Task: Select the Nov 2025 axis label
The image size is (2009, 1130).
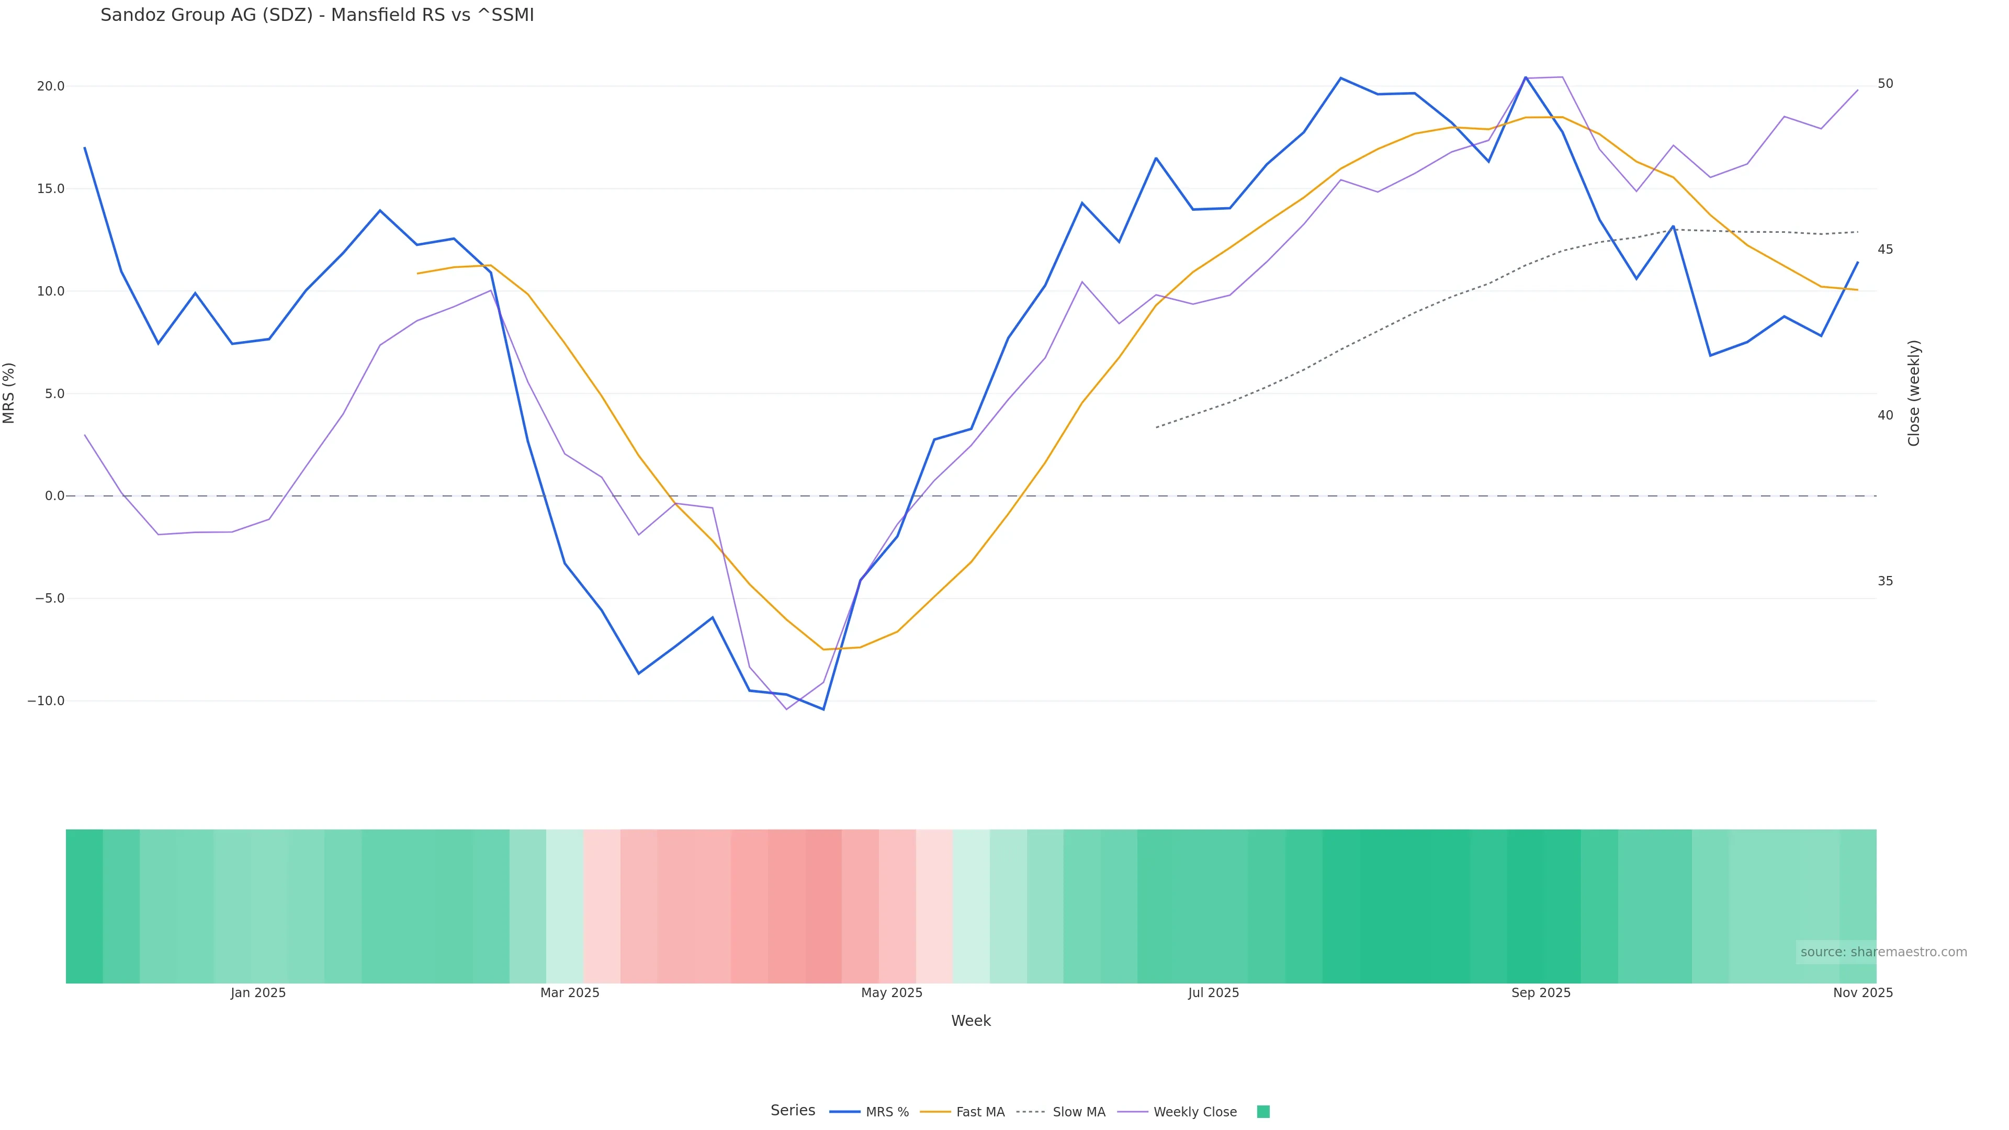Action: pyautogui.click(x=1863, y=993)
